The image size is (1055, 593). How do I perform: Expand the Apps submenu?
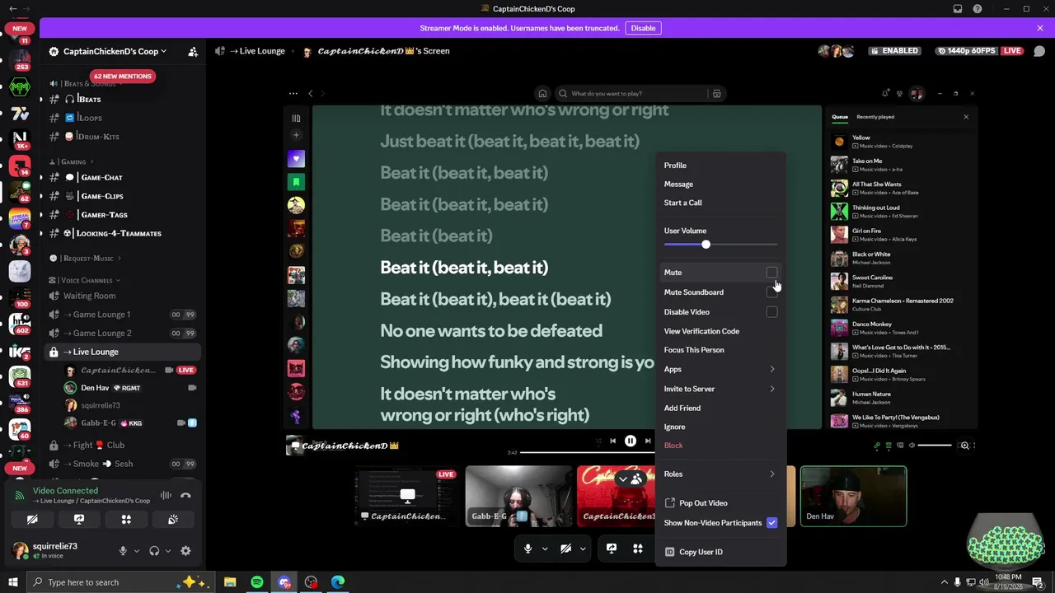[720, 370]
